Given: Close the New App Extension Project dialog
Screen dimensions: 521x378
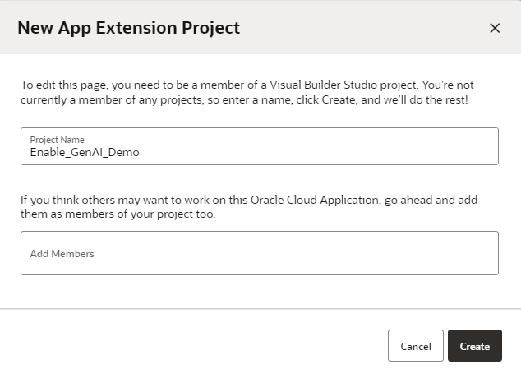Looking at the screenshot, I should (495, 28).
